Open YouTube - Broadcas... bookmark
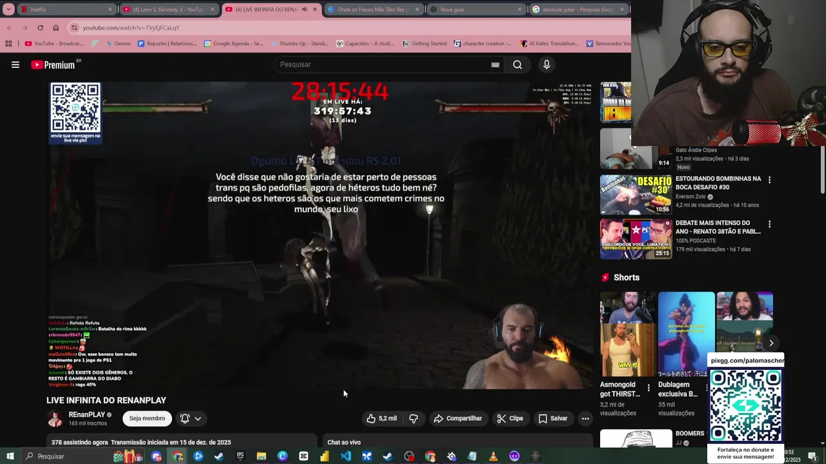Screen dimensions: 826x464 pos(54,44)
